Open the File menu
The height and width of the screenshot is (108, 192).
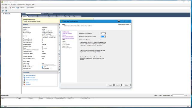click(3, 5)
